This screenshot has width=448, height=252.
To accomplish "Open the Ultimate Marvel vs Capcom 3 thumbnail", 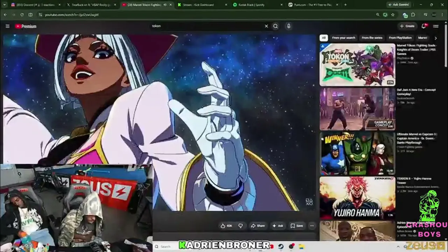I will 357,153.
